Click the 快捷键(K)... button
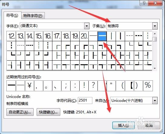The height and width of the screenshot is (134, 165). pyautogui.click(x=48, y=112)
